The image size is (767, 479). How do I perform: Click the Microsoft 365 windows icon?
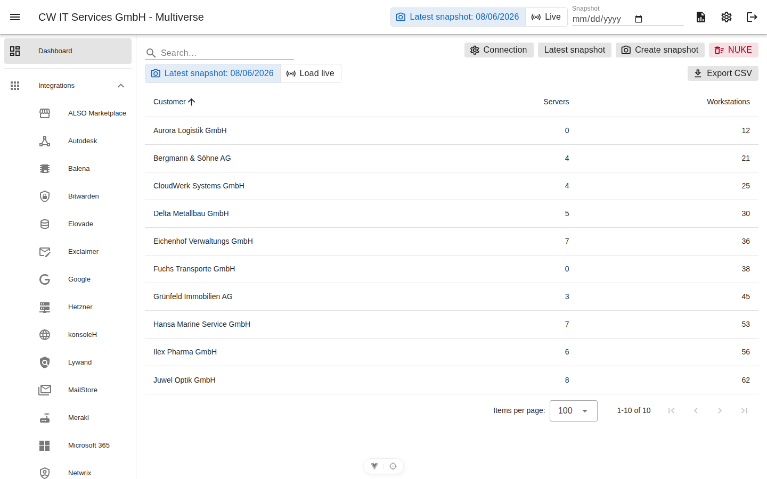tap(45, 445)
